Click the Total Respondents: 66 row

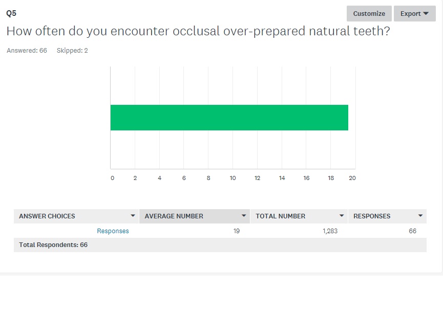pos(53,245)
